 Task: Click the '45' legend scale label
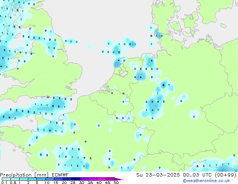pos(107,182)
